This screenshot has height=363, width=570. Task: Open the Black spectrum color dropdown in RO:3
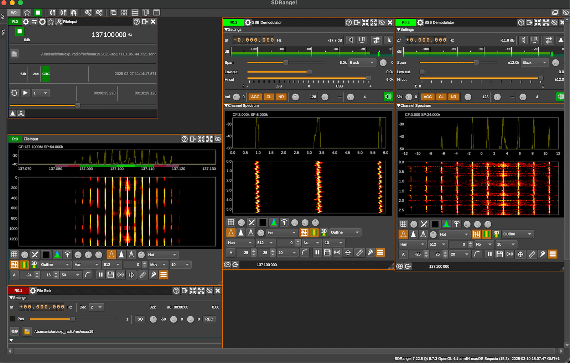point(362,63)
